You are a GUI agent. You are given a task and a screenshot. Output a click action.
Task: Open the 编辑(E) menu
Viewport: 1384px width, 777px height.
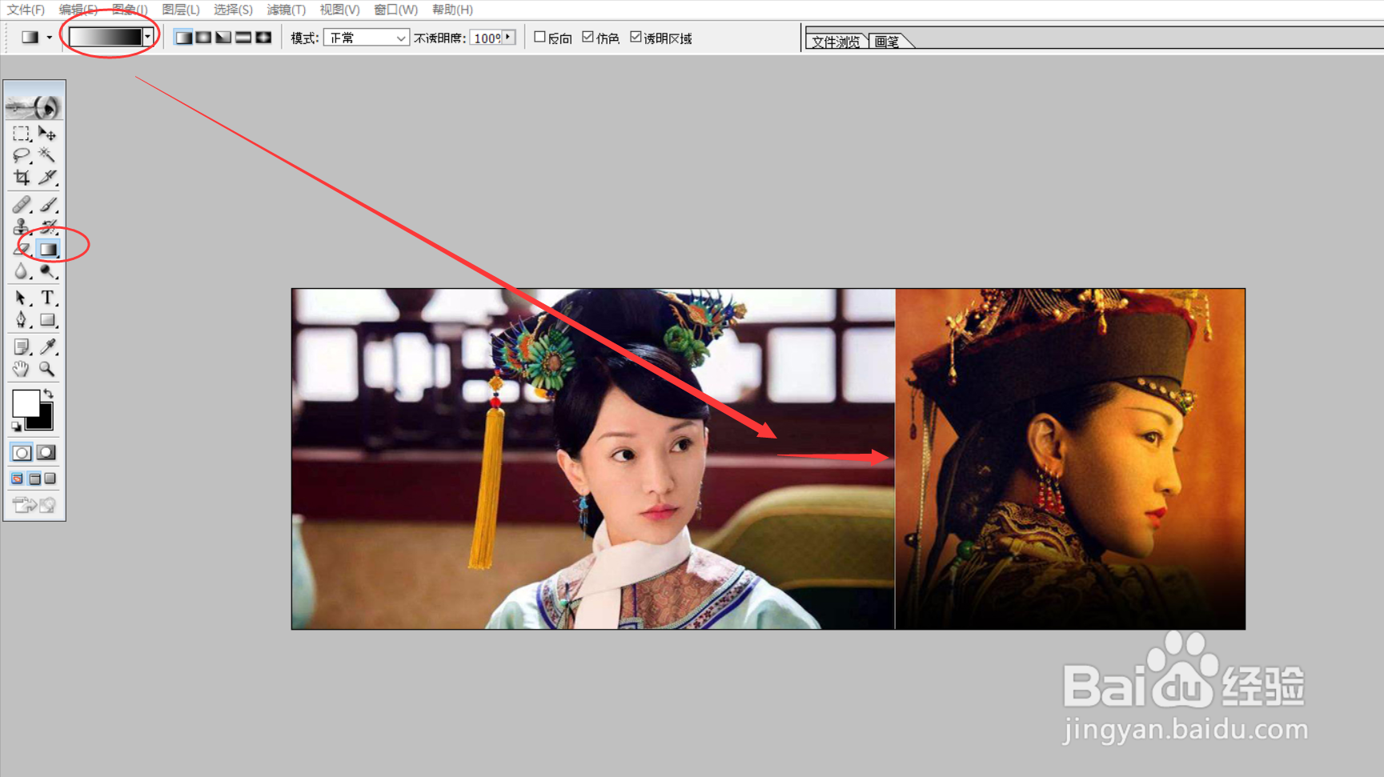click(x=78, y=10)
